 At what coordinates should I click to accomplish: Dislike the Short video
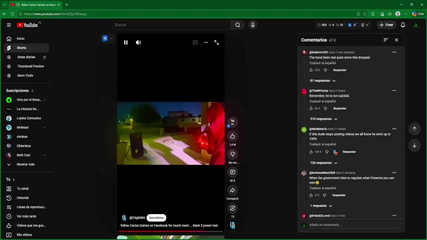pos(233,154)
